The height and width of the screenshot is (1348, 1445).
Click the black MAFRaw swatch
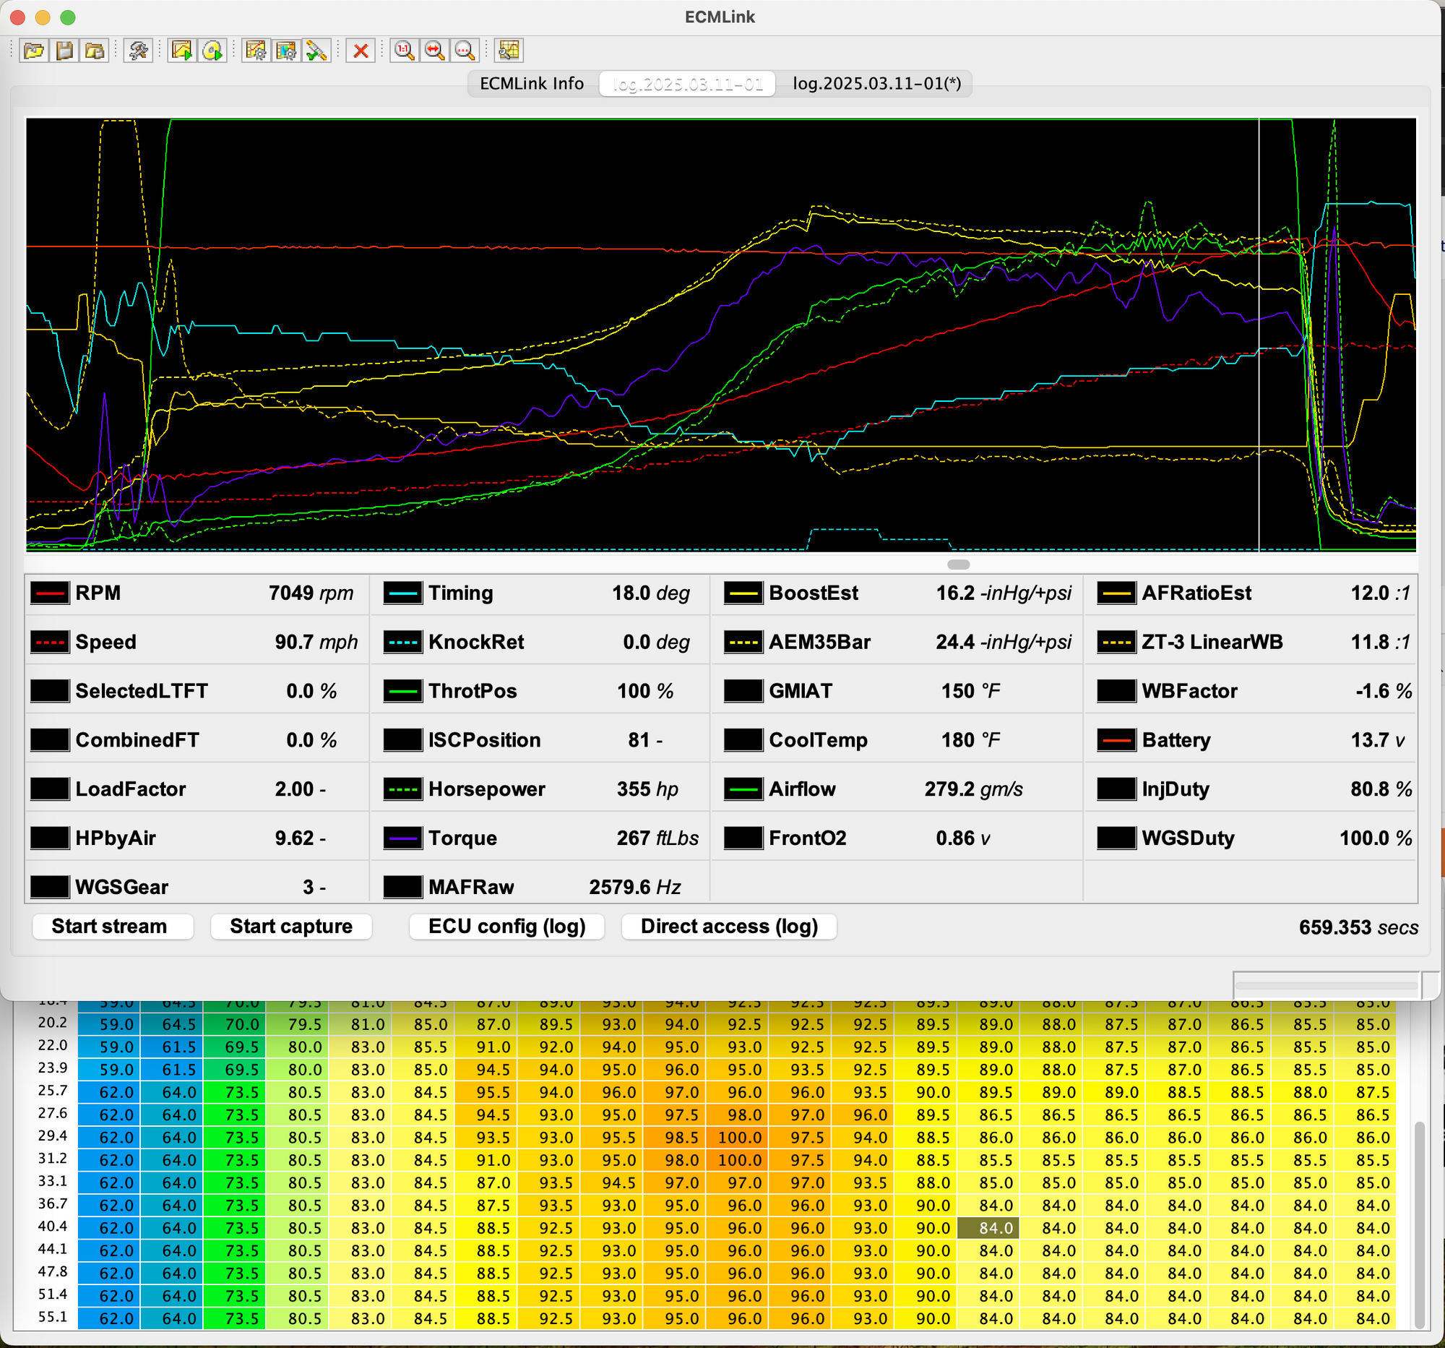(x=402, y=887)
